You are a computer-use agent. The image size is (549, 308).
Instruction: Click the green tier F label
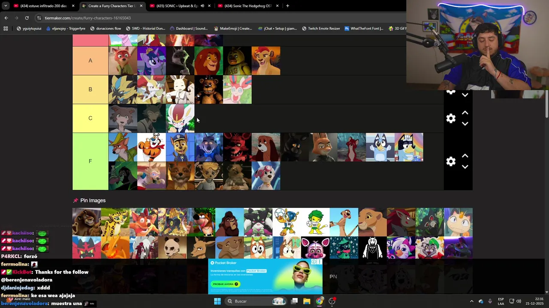point(90,161)
